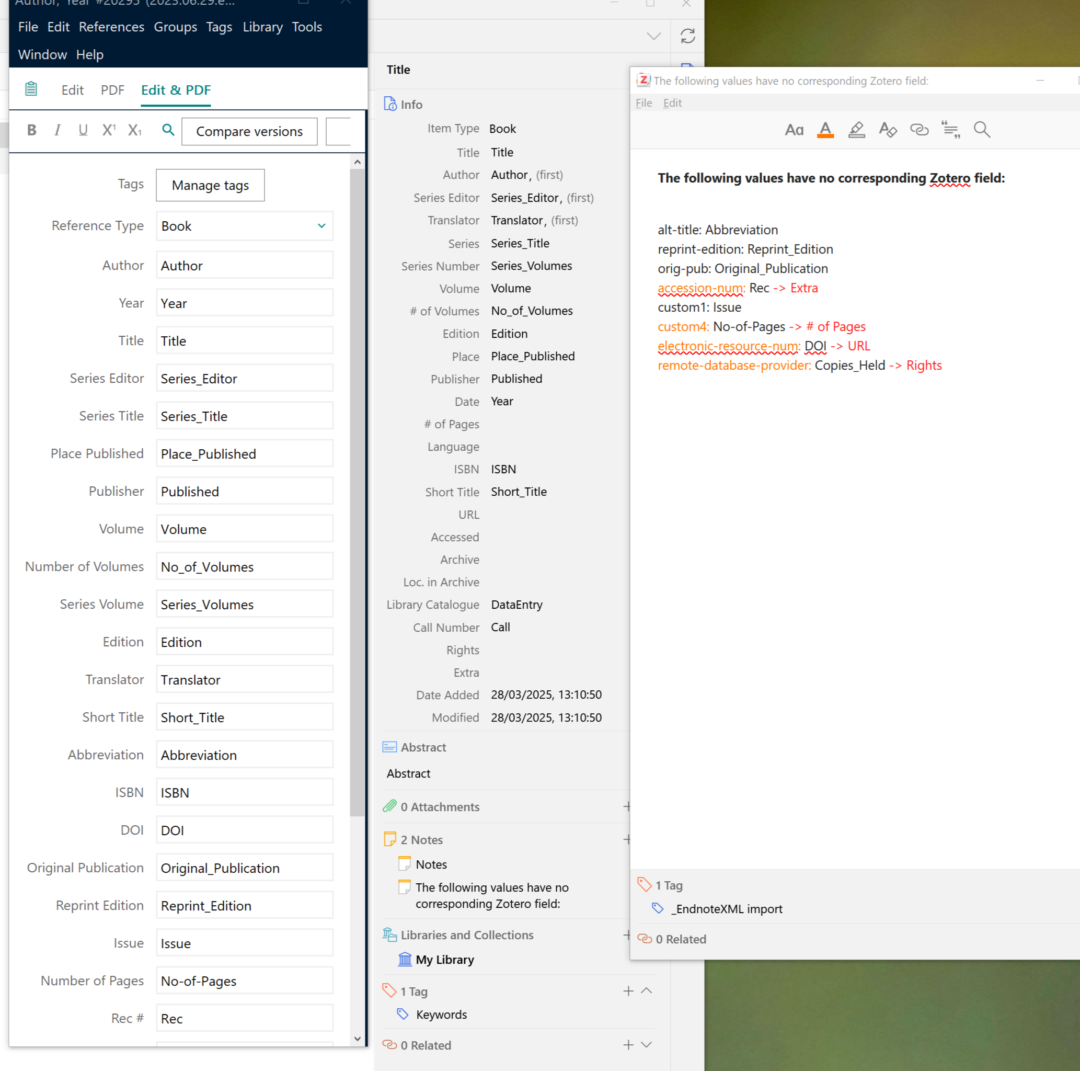The width and height of the screenshot is (1080, 1071).
Task: Expand the 0 Related section chevron
Action: pos(646,1045)
